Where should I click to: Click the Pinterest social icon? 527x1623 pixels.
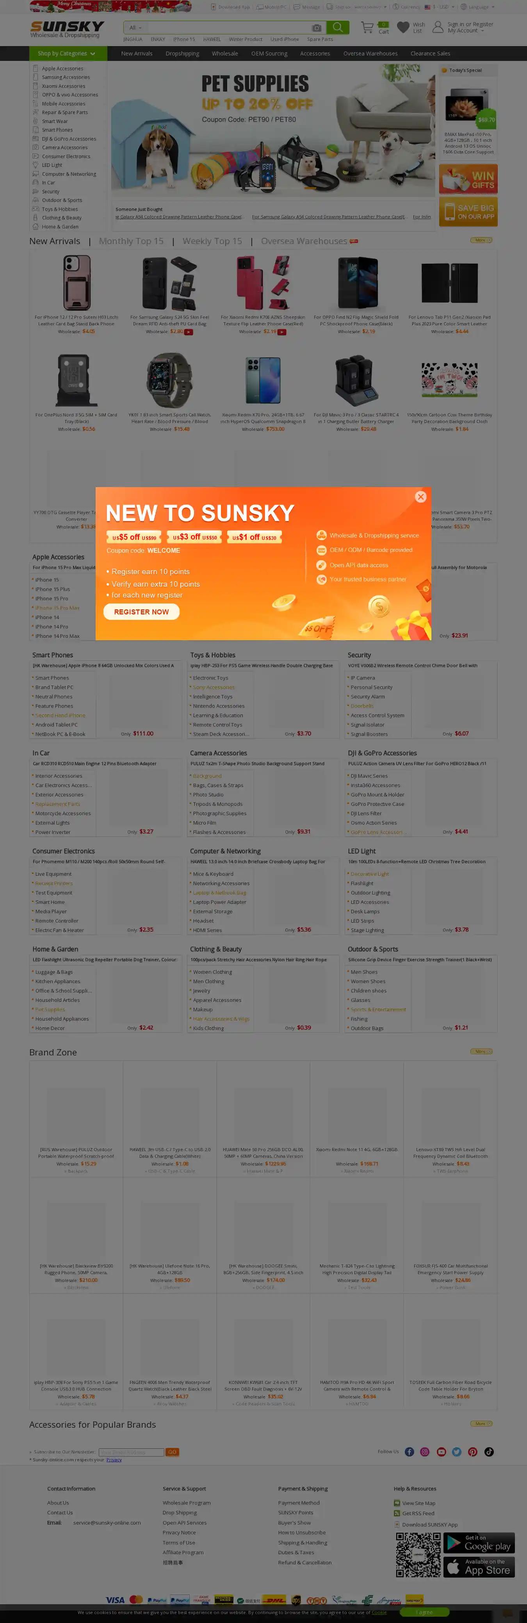click(x=472, y=1452)
